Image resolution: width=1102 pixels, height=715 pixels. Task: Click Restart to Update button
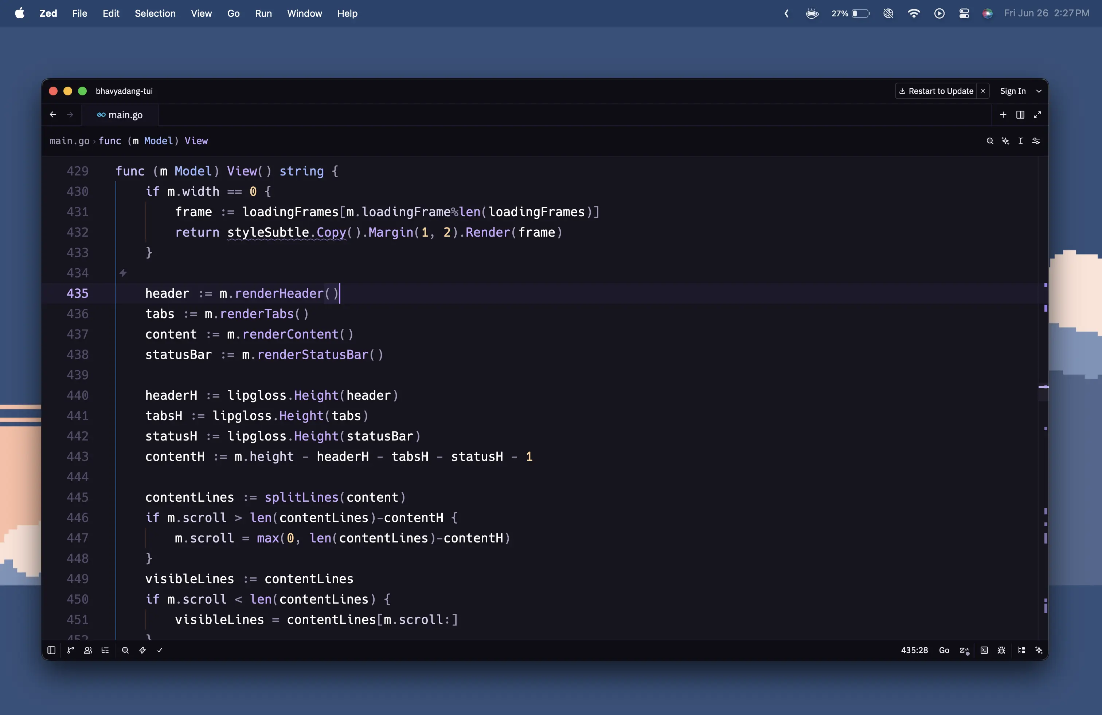click(936, 91)
